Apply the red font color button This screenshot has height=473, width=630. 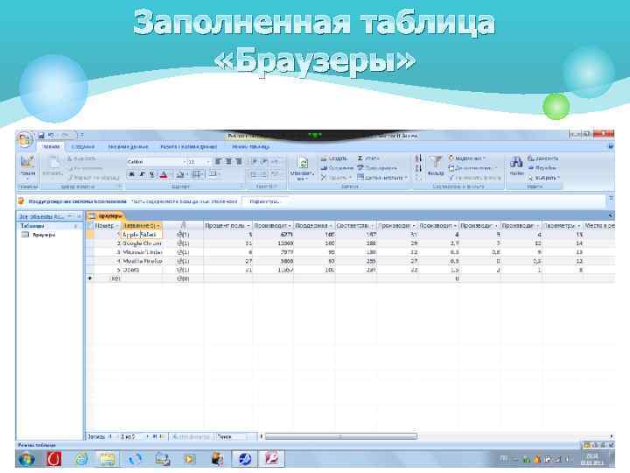click(164, 174)
